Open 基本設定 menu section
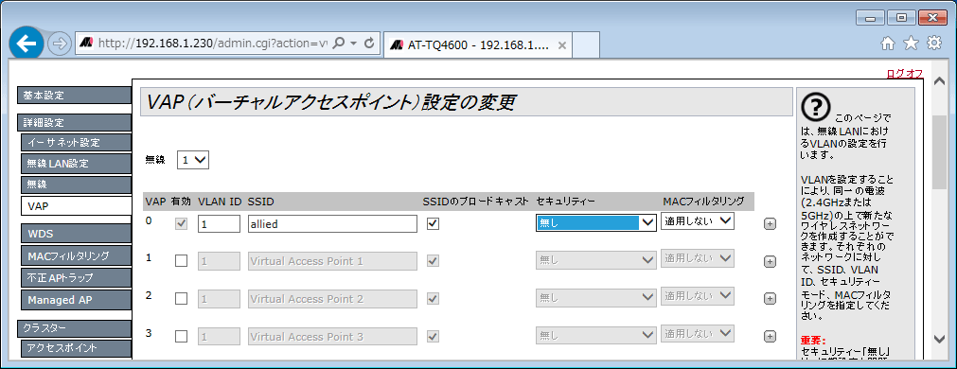 (x=74, y=96)
